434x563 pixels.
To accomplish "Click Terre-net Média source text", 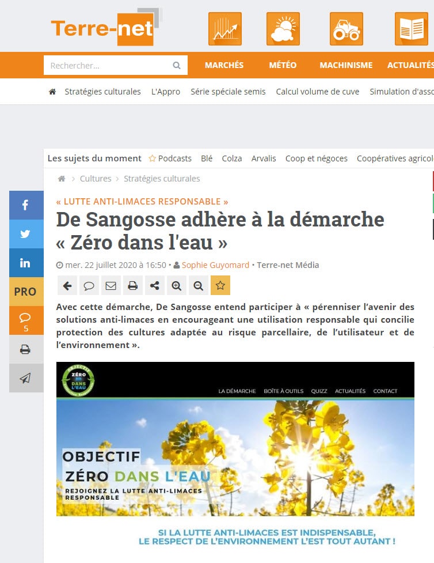I will [288, 265].
